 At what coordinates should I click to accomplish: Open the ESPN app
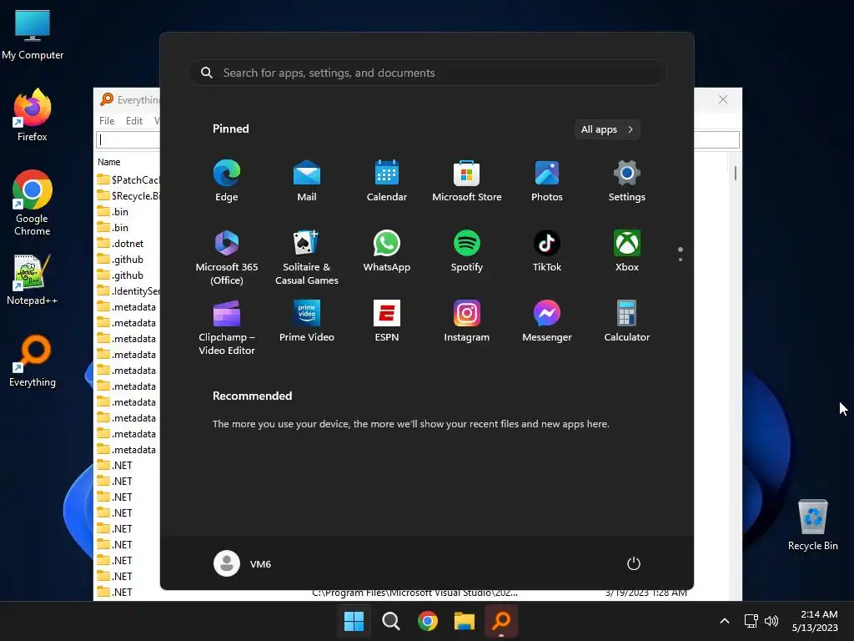pos(387,321)
